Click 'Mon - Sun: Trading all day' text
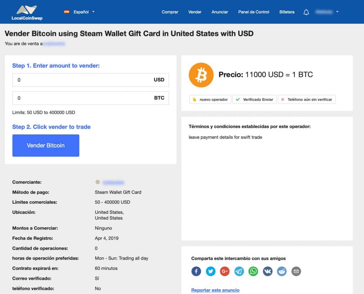 click(x=122, y=258)
